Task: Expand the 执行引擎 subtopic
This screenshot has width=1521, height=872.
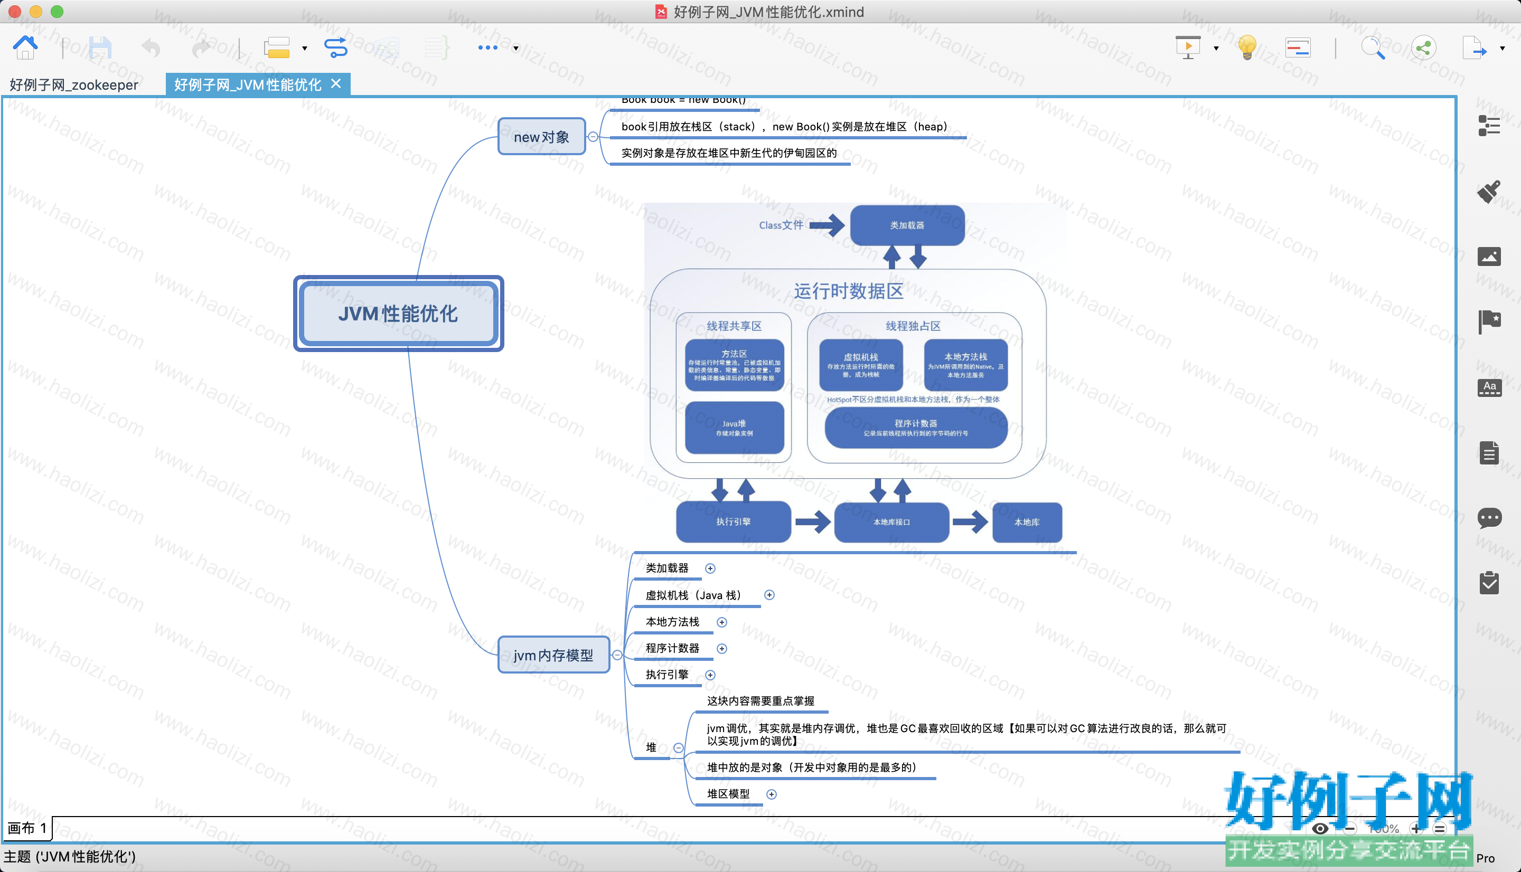Action: tap(710, 675)
